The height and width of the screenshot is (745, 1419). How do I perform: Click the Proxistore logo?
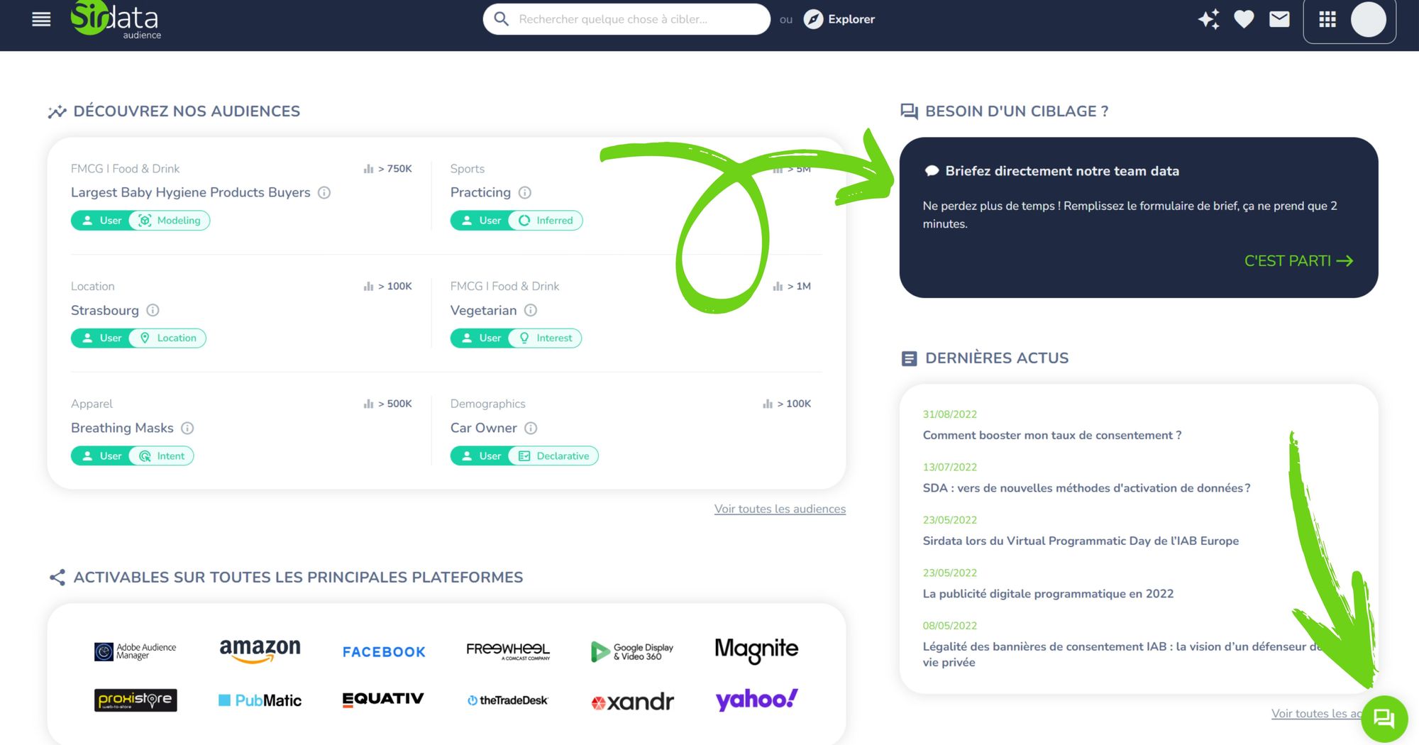click(x=135, y=700)
